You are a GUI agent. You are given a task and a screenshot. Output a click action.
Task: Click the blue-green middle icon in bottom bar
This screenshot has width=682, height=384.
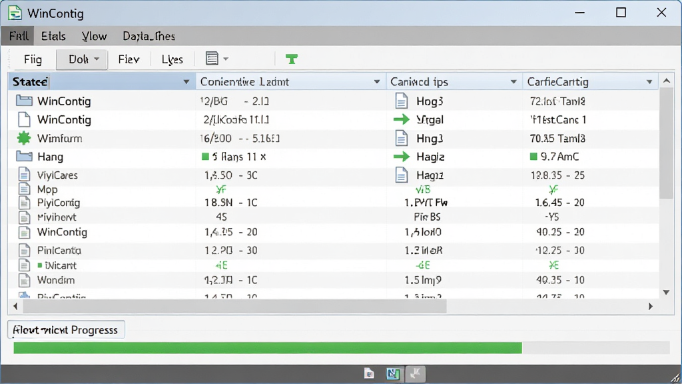(x=393, y=373)
